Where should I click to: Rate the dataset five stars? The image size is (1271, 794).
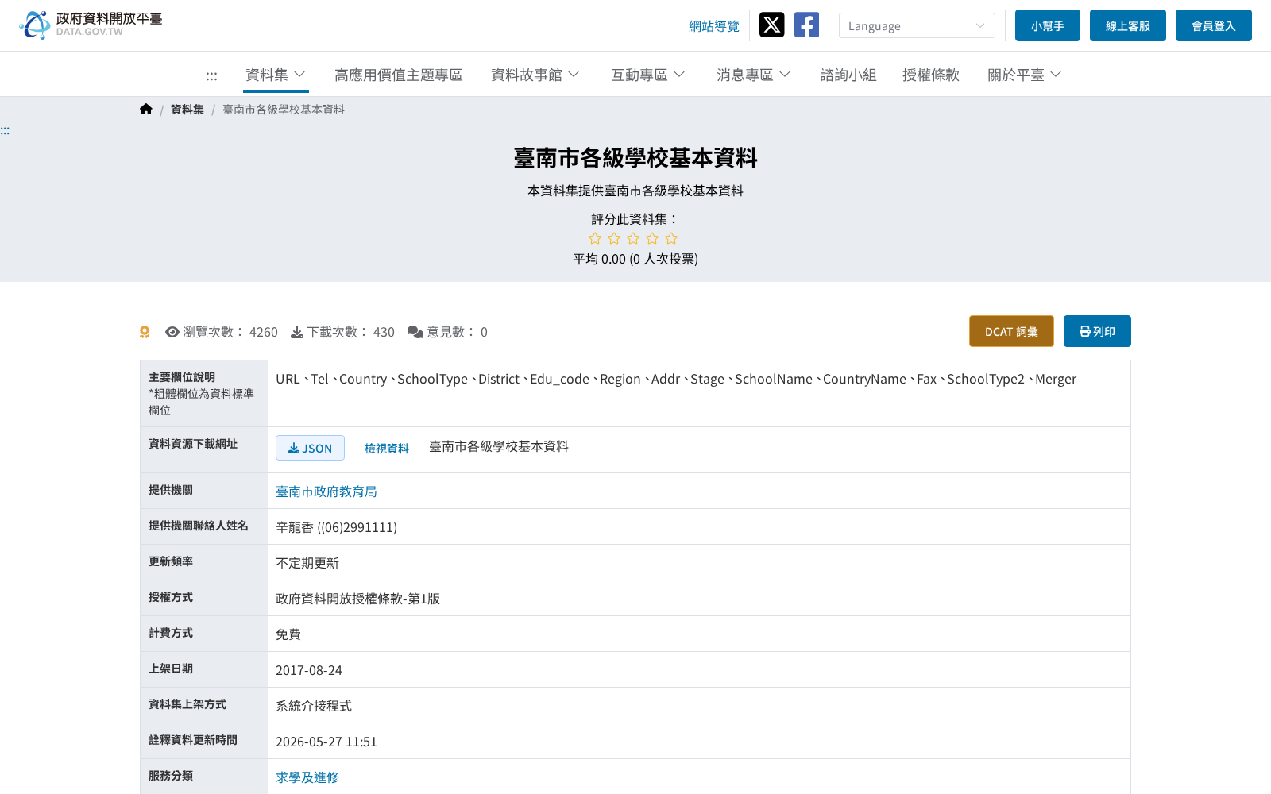tap(671, 238)
